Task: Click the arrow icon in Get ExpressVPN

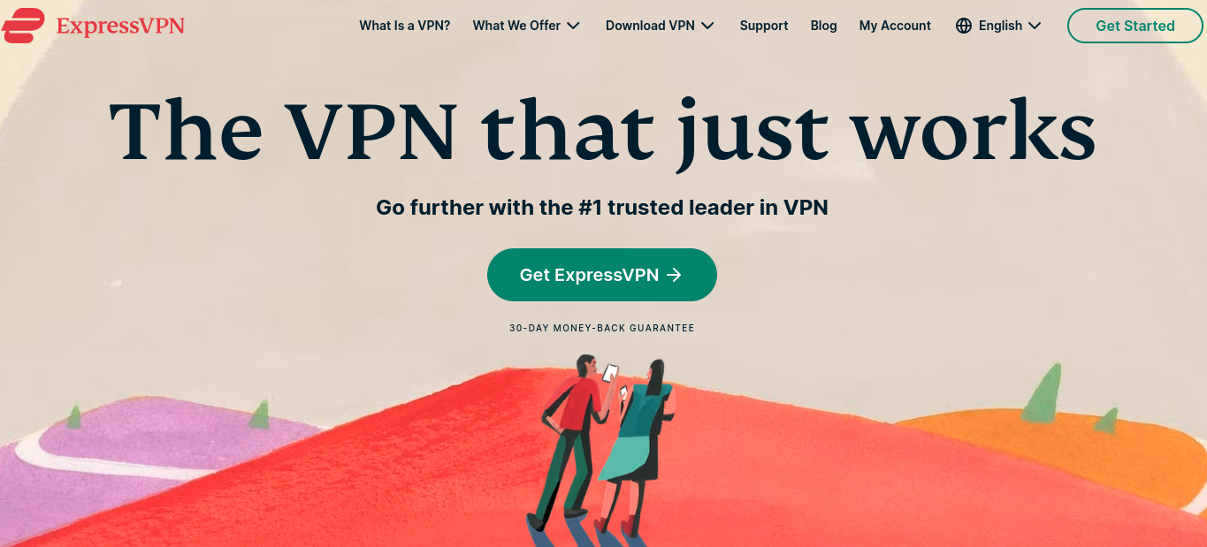Action: tap(674, 275)
